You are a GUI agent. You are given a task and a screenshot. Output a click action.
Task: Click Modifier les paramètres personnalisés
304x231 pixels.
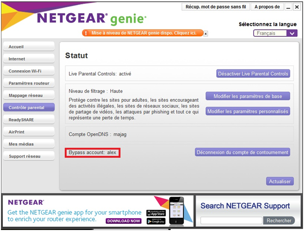tap(248, 111)
